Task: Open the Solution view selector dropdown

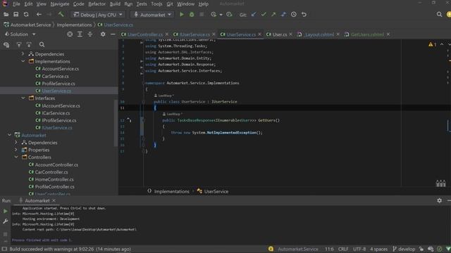Action: point(20,34)
